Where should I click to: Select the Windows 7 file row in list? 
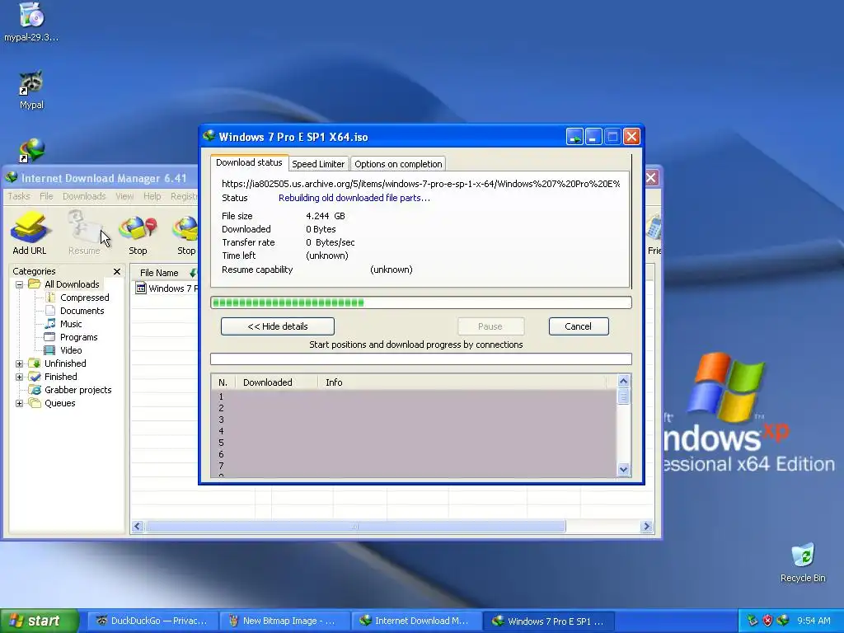(x=166, y=288)
